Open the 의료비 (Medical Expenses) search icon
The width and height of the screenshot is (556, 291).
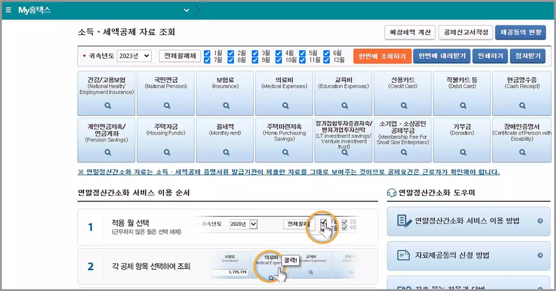click(284, 105)
